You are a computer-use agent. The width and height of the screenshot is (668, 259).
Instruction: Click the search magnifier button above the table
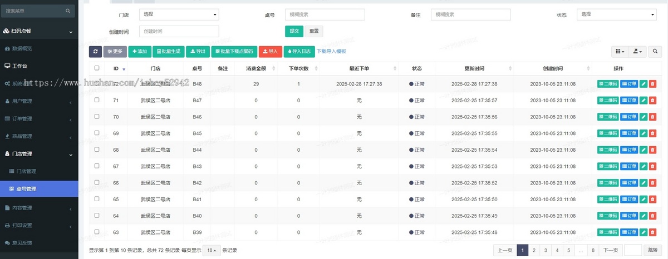(x=655, y=52)
